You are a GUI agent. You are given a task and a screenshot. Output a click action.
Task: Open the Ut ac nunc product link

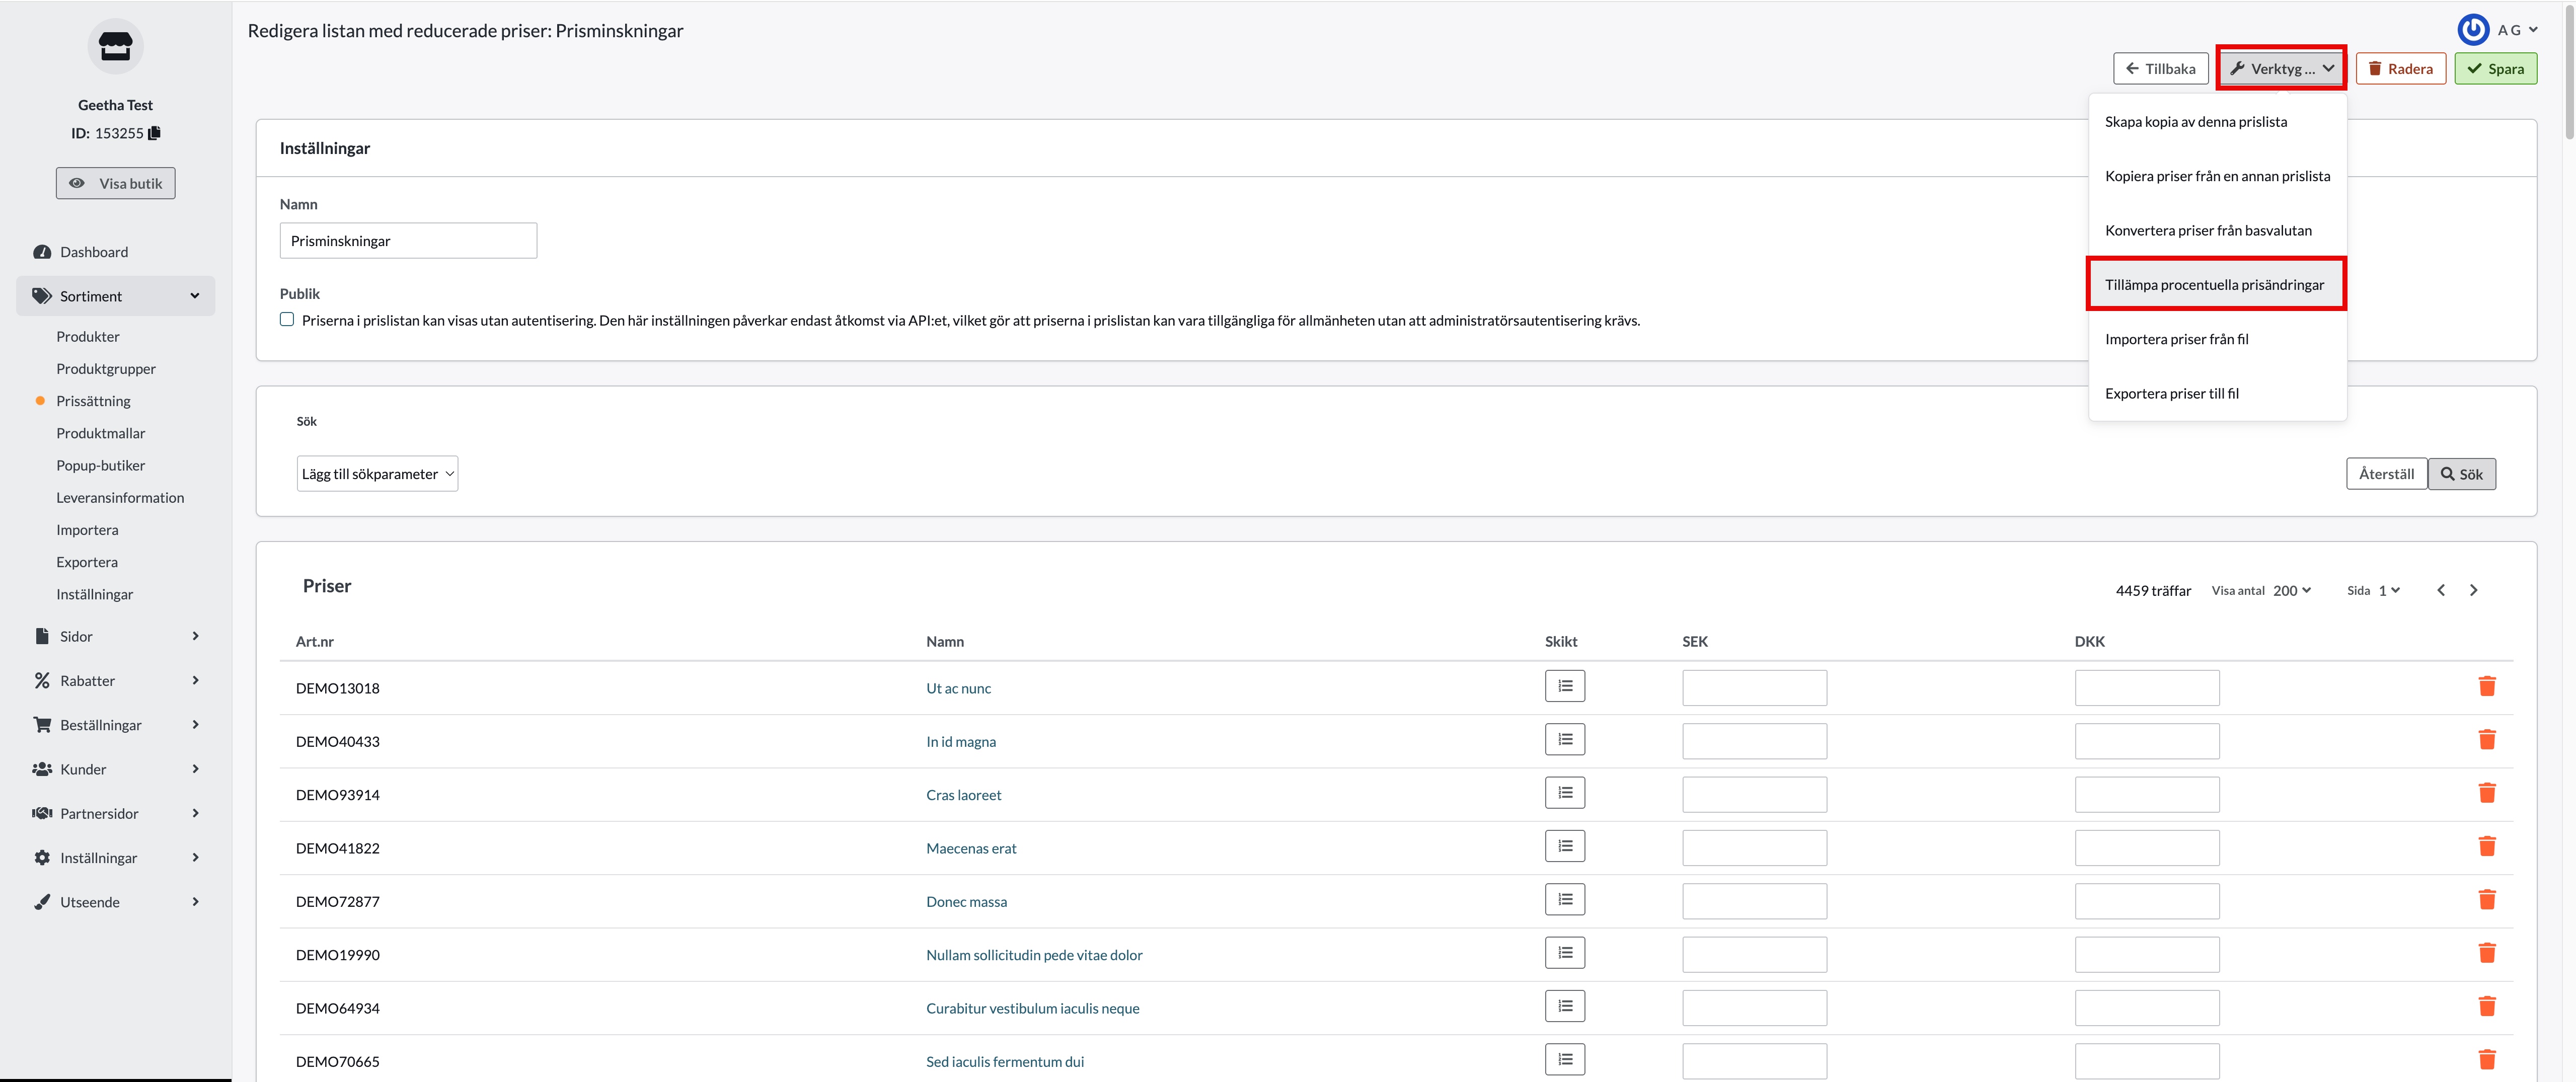point(958,688)
